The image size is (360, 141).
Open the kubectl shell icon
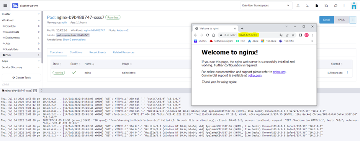308,6
